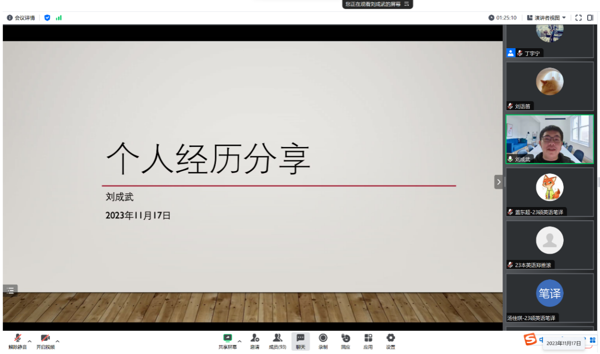
Task: Open the 成员(93) members list
Action: point(278,341)
